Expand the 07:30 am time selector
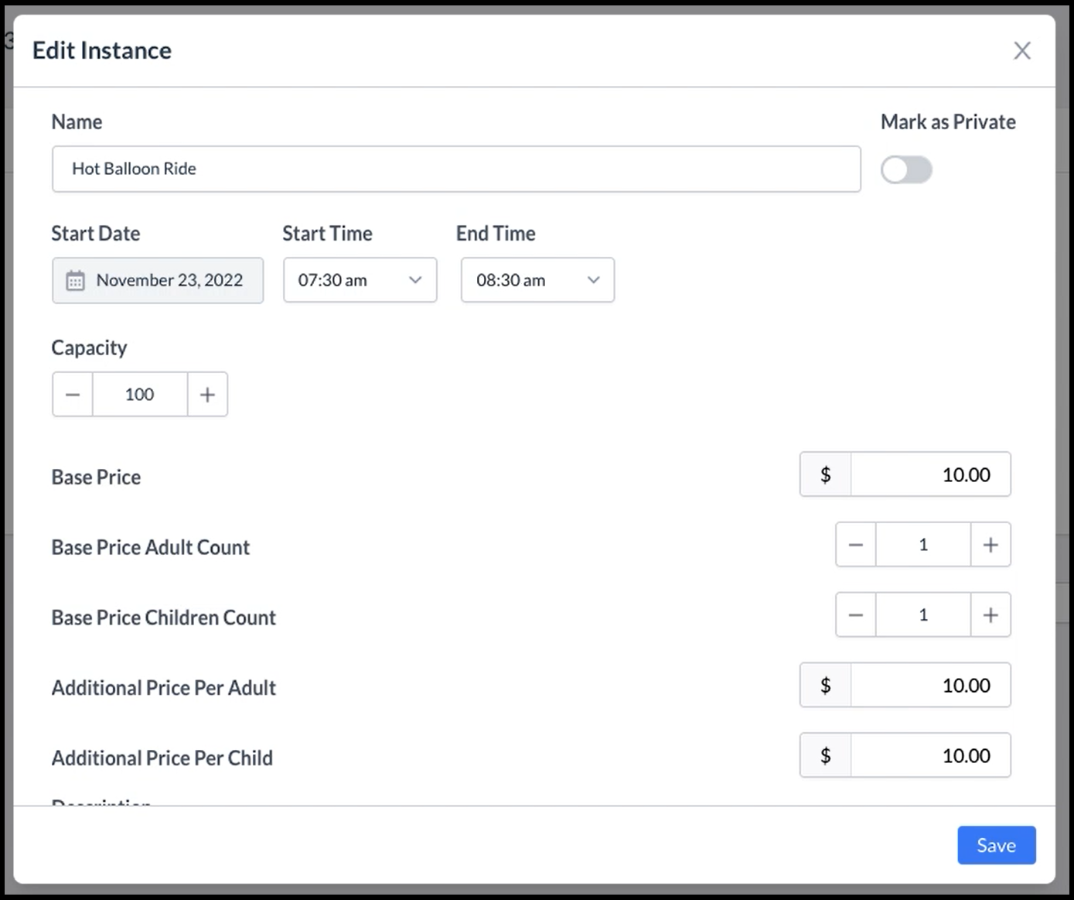 pyautogui.click(x=415, y=280)
